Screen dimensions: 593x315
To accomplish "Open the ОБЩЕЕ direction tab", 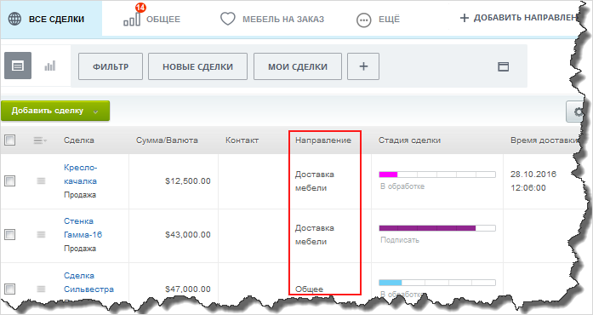I will click(x=152, y=19).
